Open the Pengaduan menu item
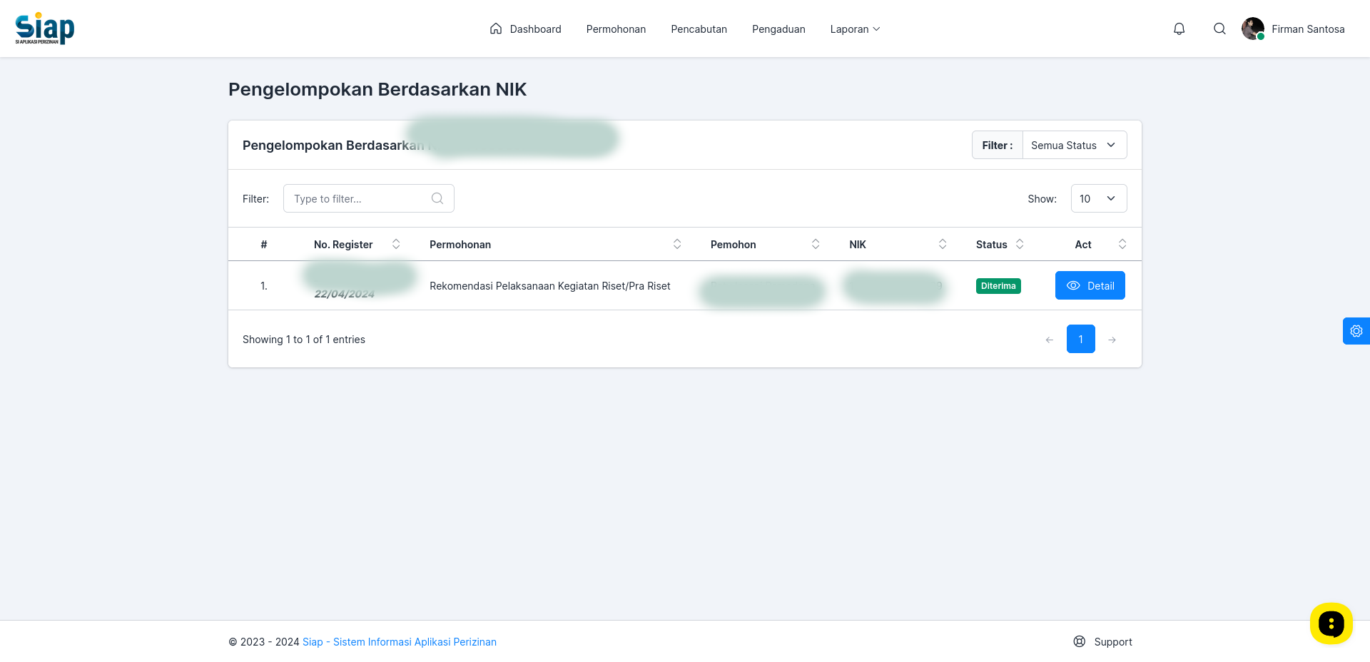This screenshot has width=1370, height=662. point(778,29)
